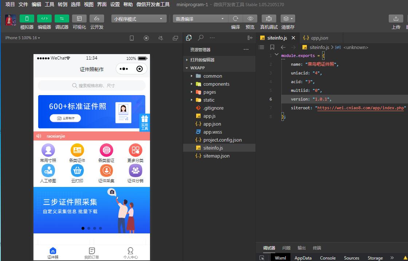Click the preview eye icon
Image resolution: width=408 pixels, height=261 pixels.
[250, 19]
